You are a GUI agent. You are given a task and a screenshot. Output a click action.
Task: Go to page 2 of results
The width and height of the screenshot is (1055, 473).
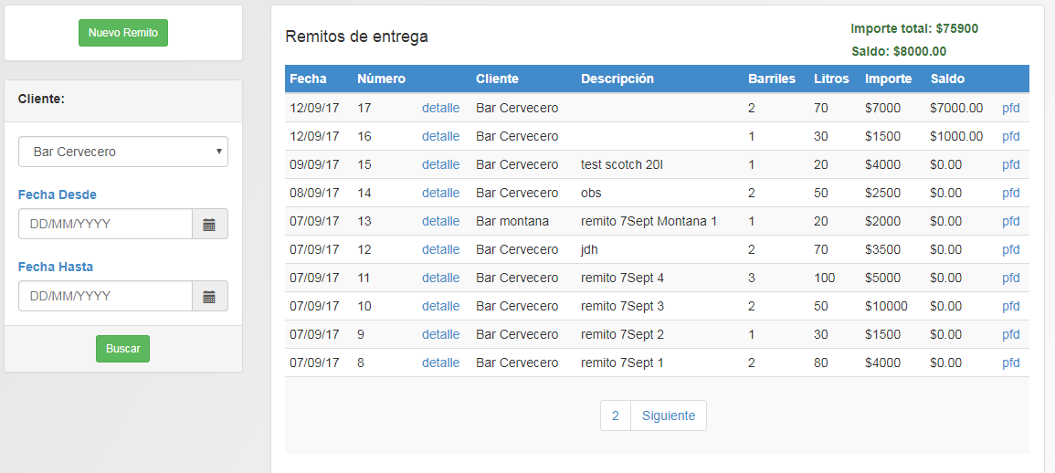click(616, 415)
